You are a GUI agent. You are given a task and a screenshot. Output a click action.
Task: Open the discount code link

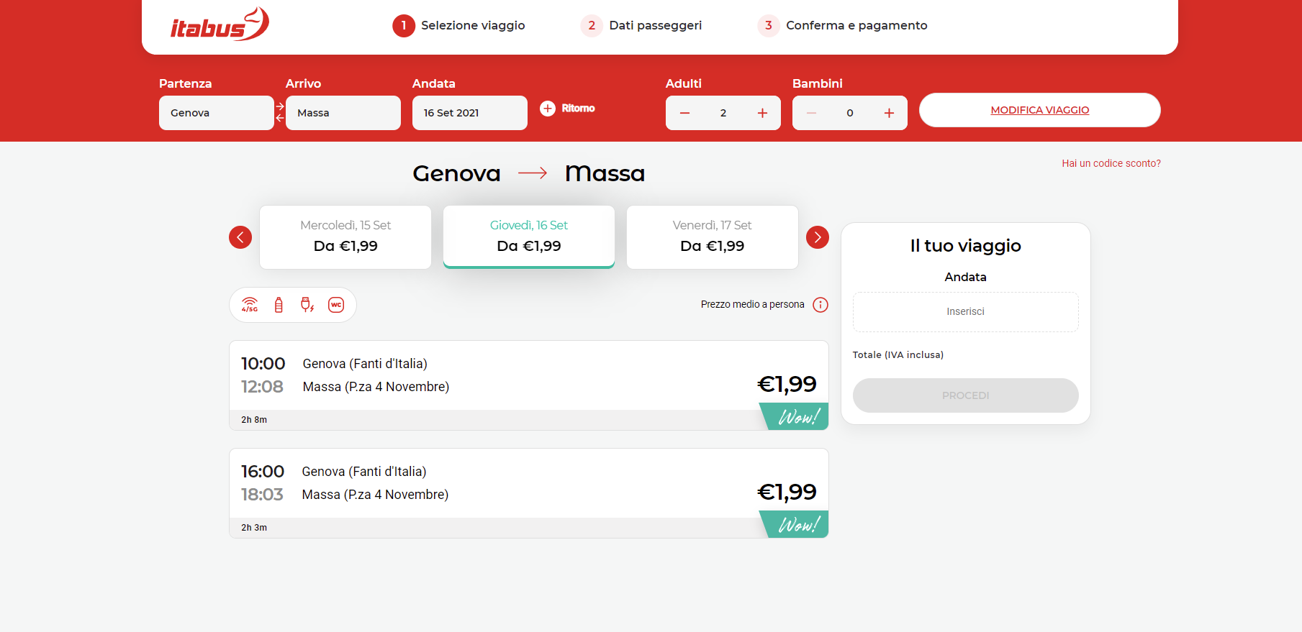(1111, 163)
